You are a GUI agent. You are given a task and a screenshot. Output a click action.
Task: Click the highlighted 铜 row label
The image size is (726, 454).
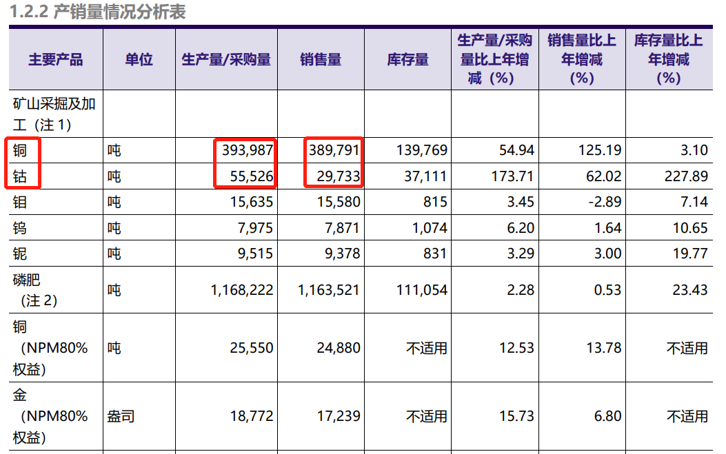tap(17, 149)
